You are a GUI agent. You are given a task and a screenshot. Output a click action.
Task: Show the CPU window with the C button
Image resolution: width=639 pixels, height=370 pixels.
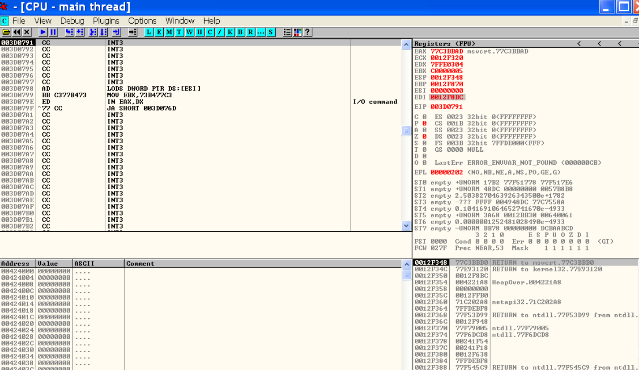tap(210, 32)
